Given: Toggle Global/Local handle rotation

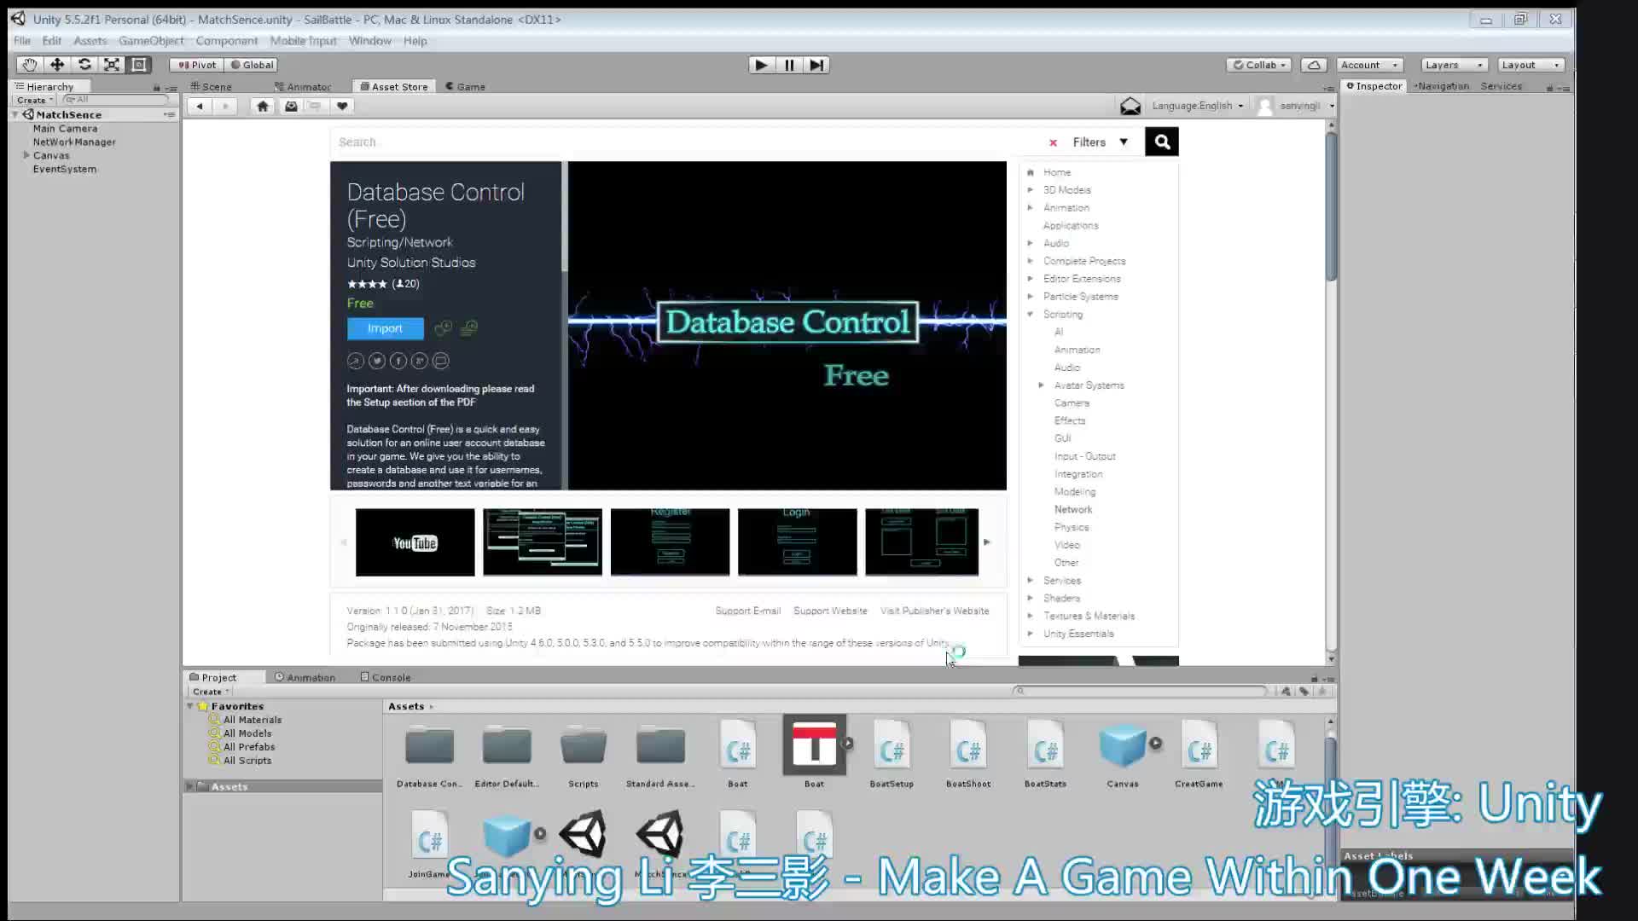Looking at the screenshot, I should point(253,65).
